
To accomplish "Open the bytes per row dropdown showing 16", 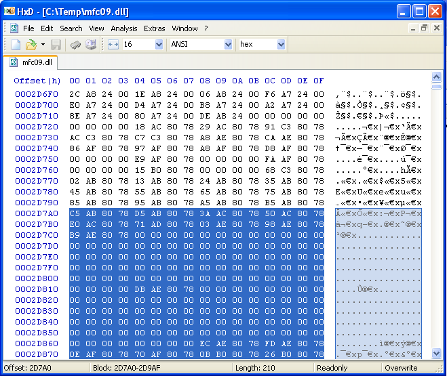I will click(x=159, y=45).
